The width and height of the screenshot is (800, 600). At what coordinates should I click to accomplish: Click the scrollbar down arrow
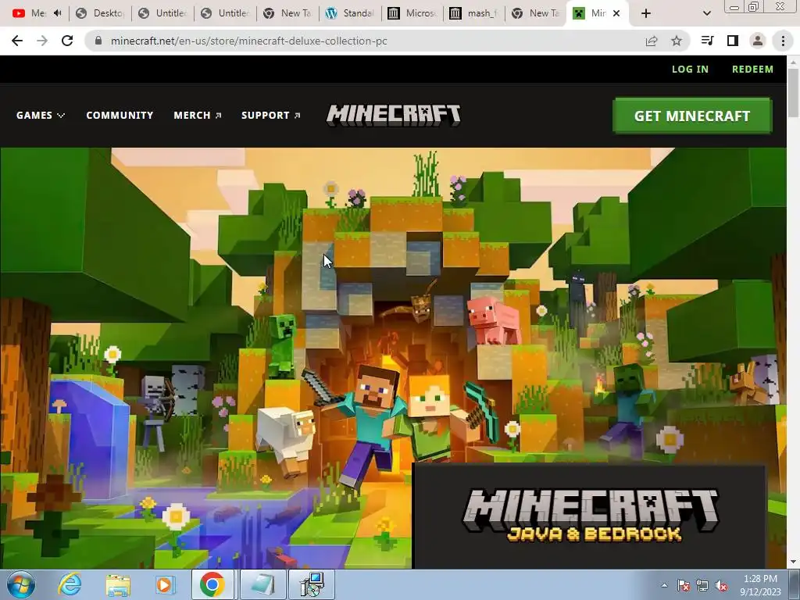coord(794,562)
